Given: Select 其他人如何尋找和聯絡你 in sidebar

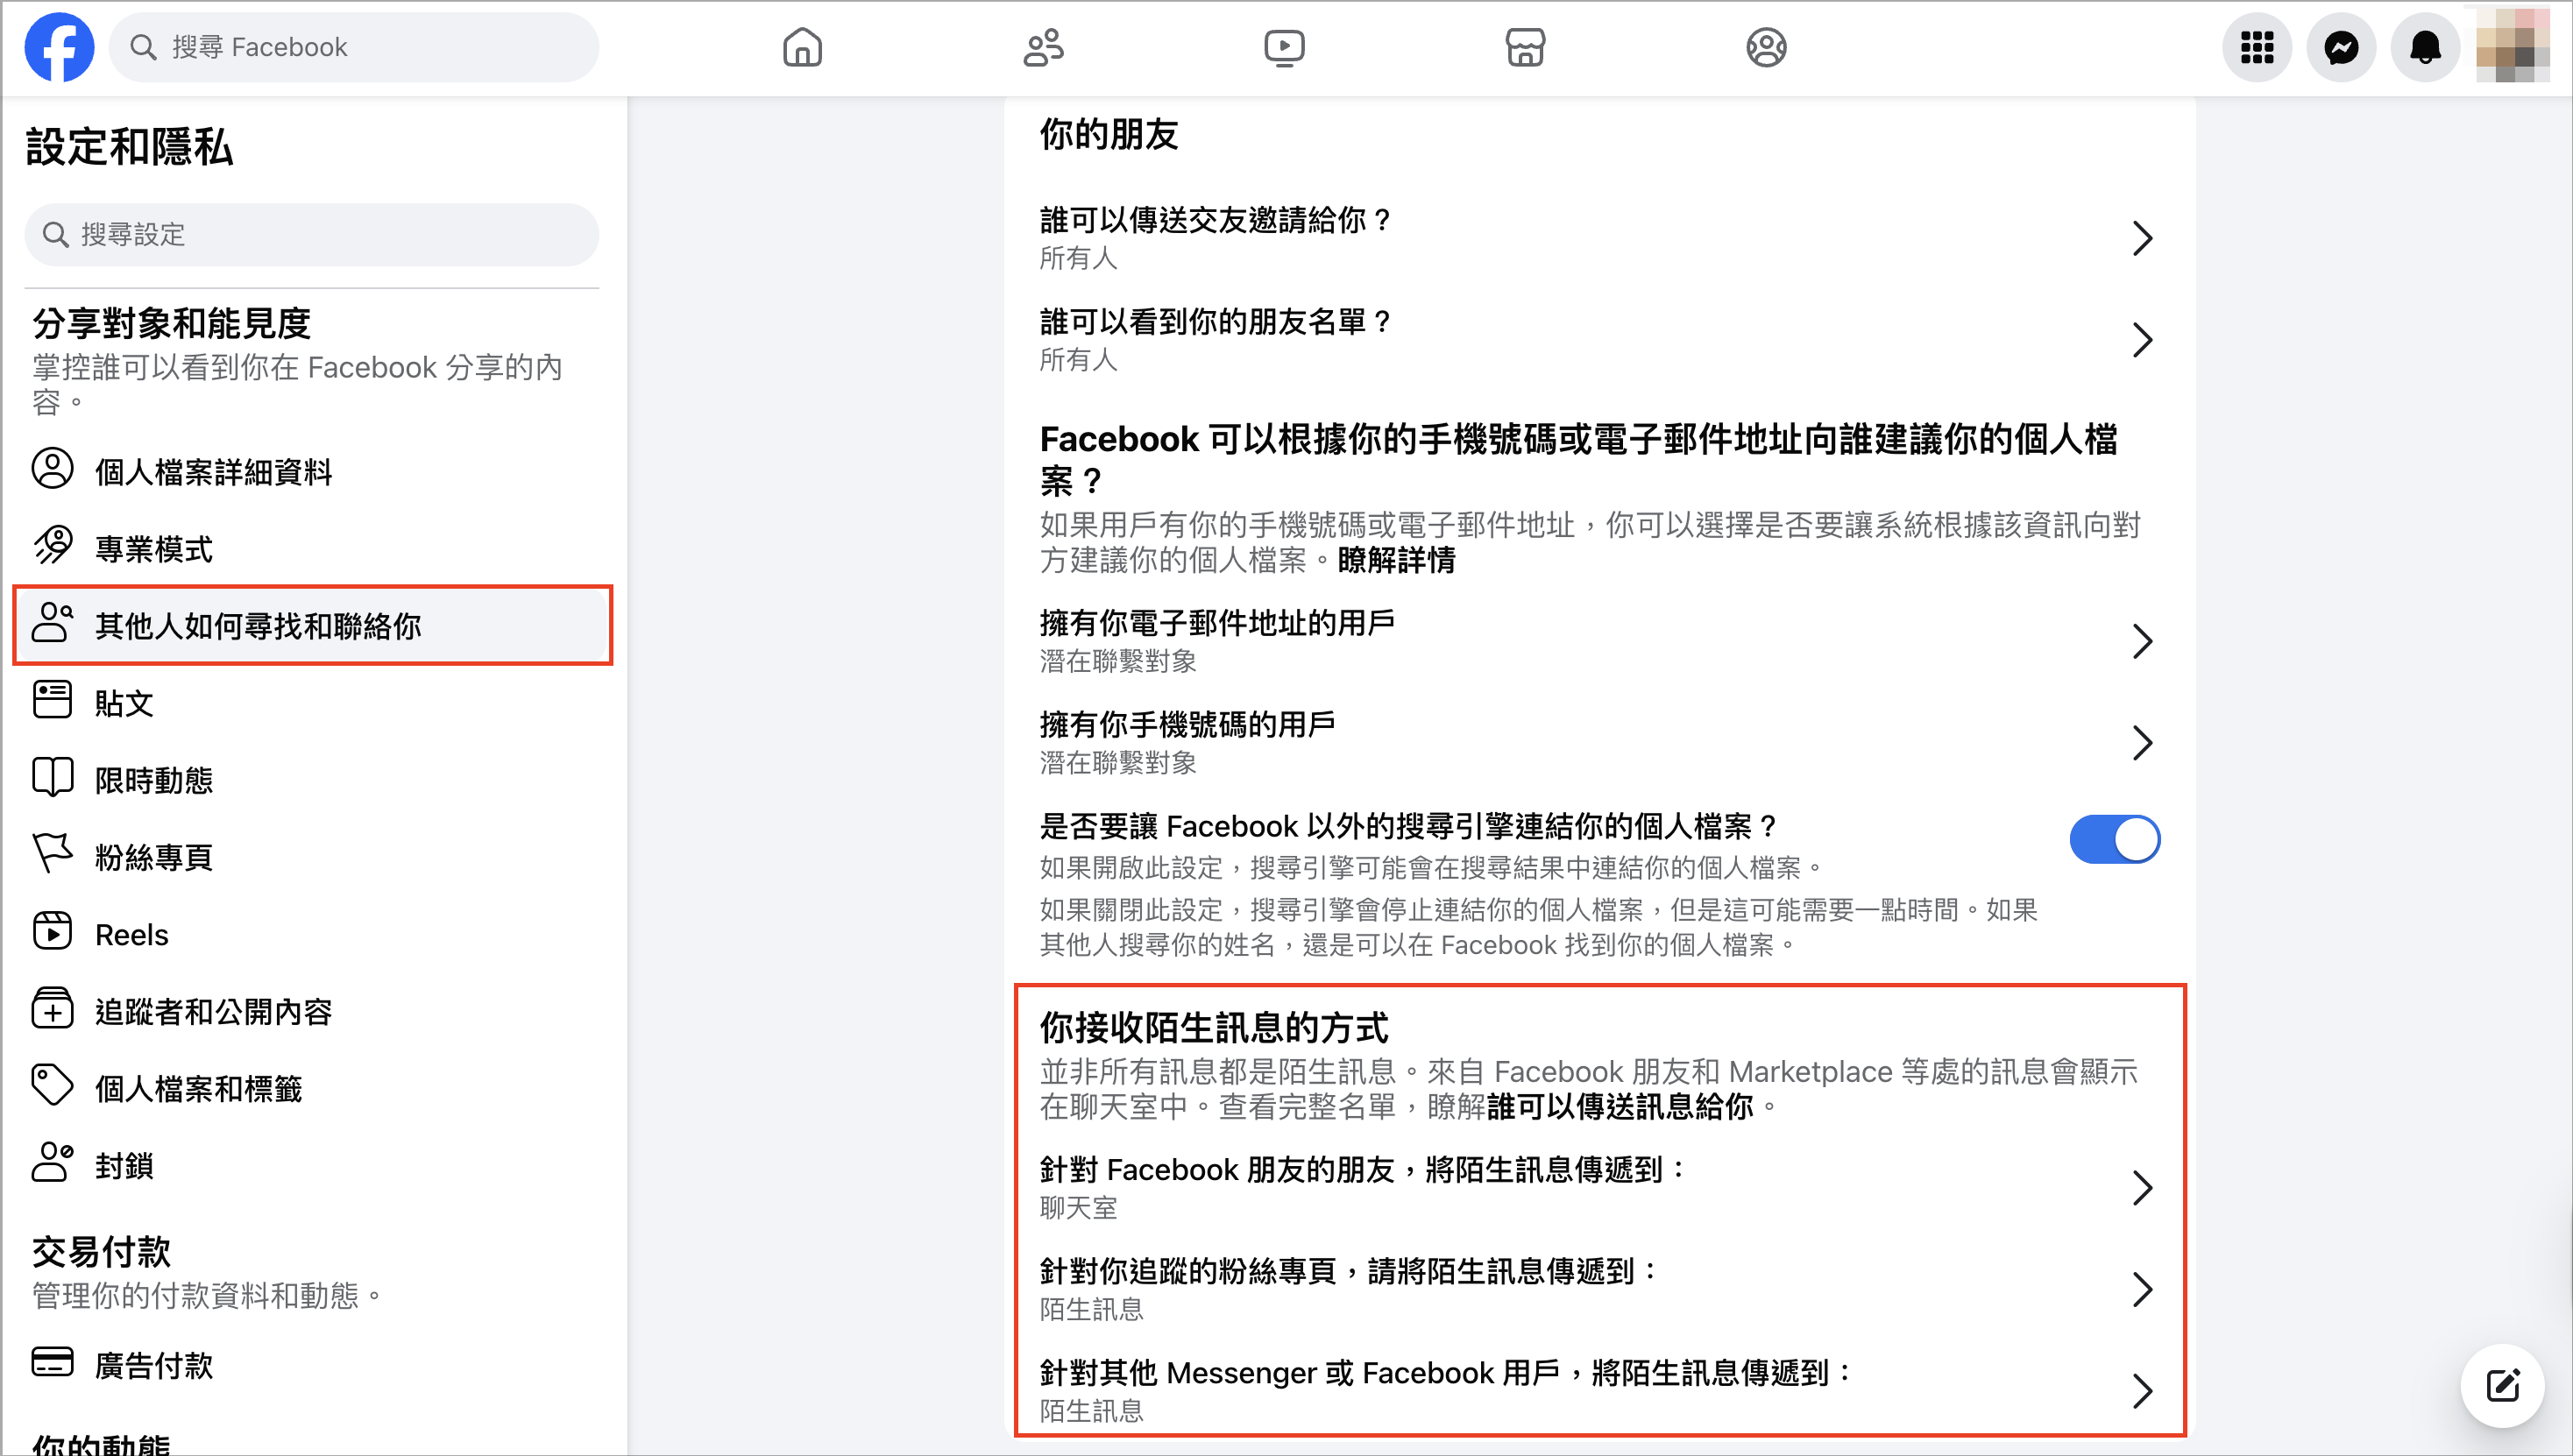Looking at the screenshot, I should (x=312, y=625).
